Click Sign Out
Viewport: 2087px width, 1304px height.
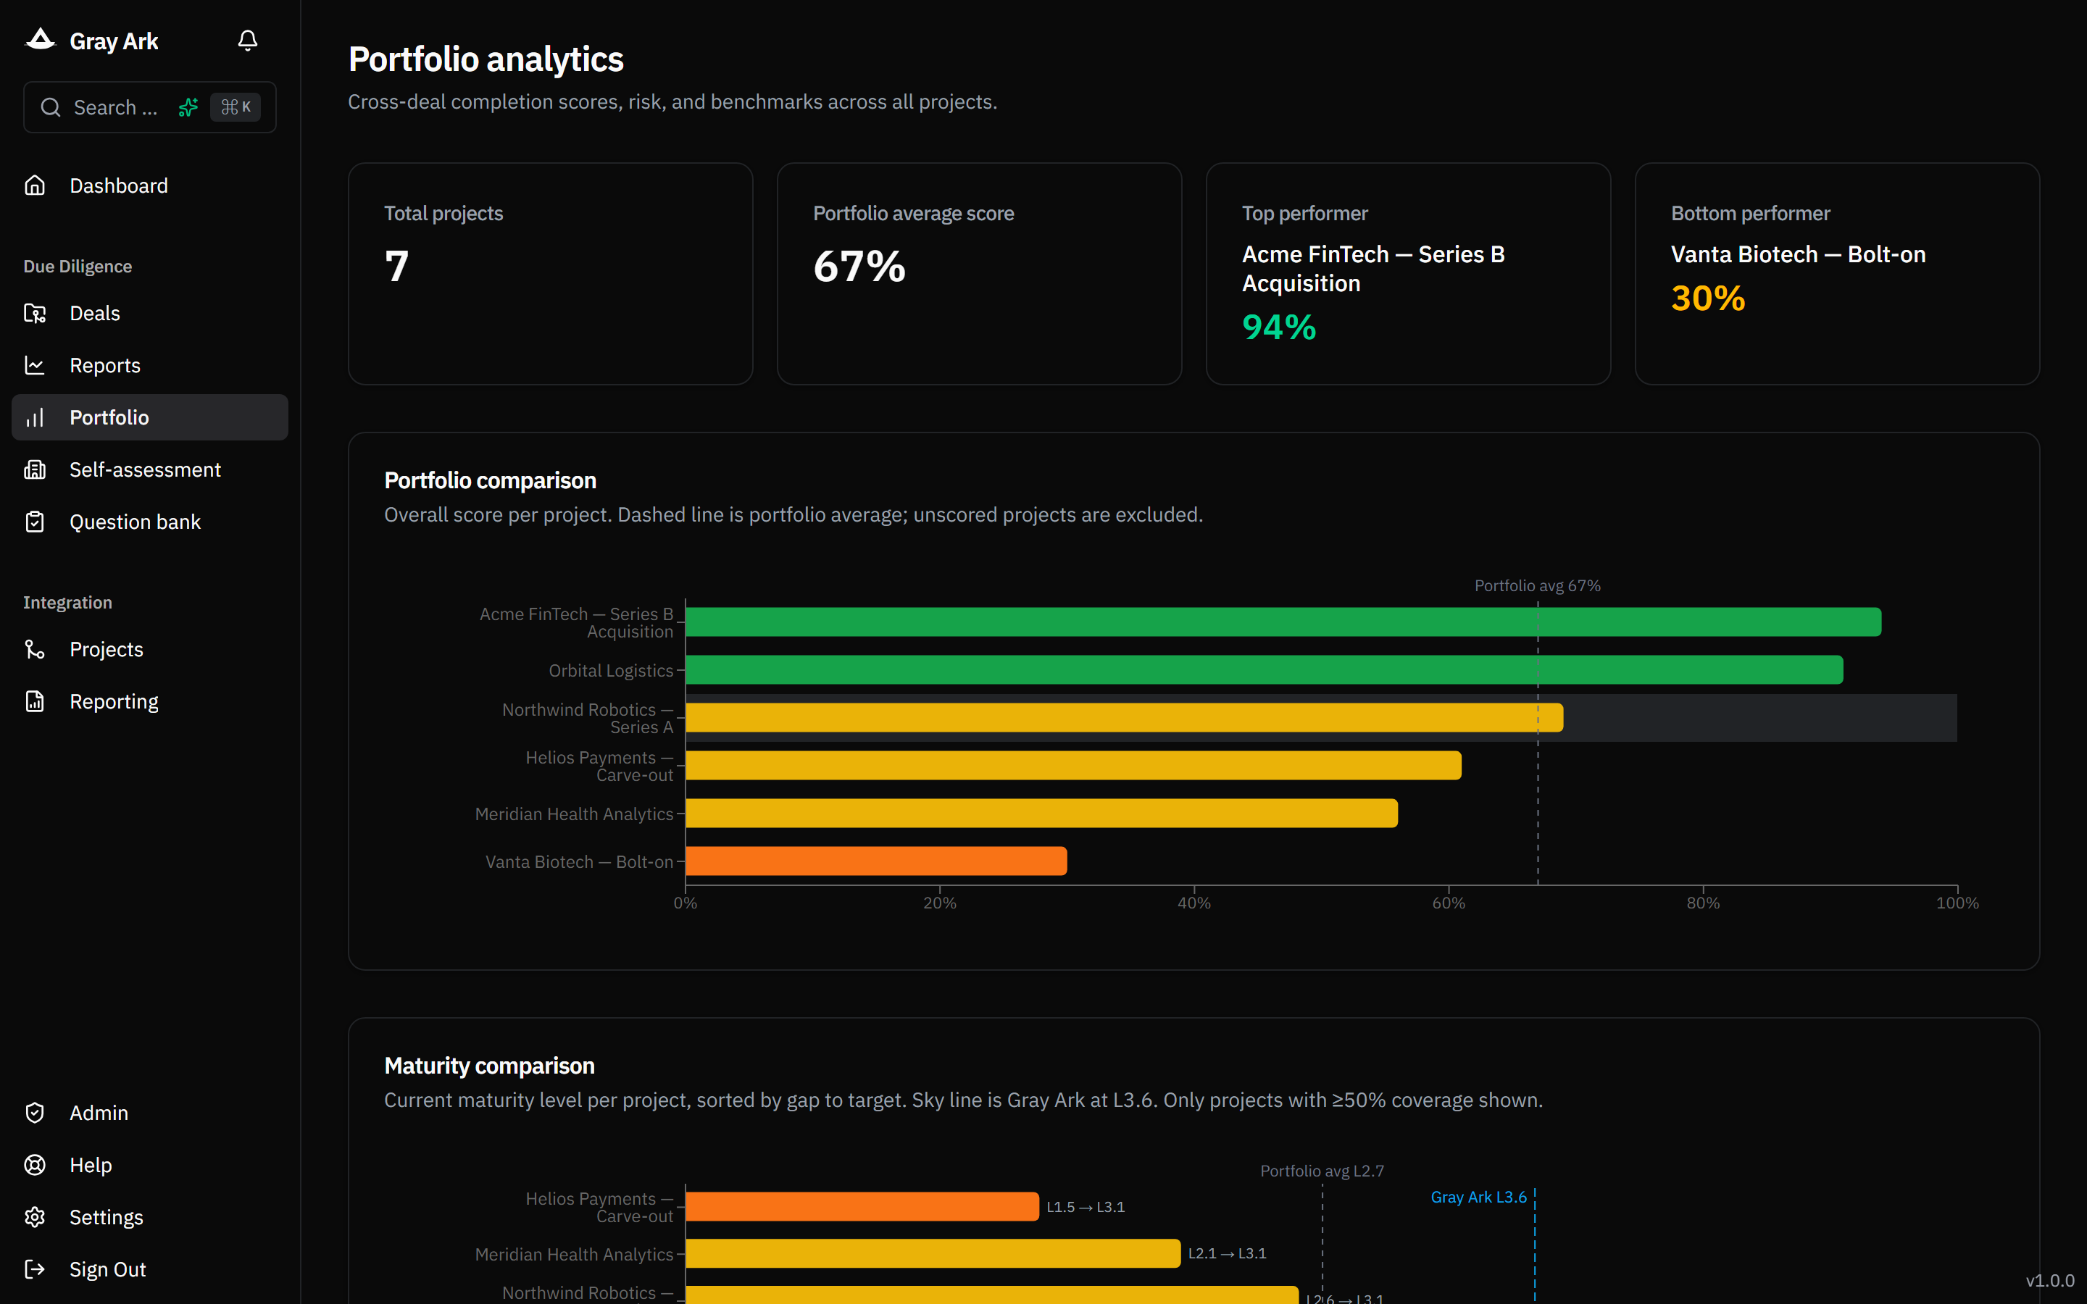[150, 1269]
